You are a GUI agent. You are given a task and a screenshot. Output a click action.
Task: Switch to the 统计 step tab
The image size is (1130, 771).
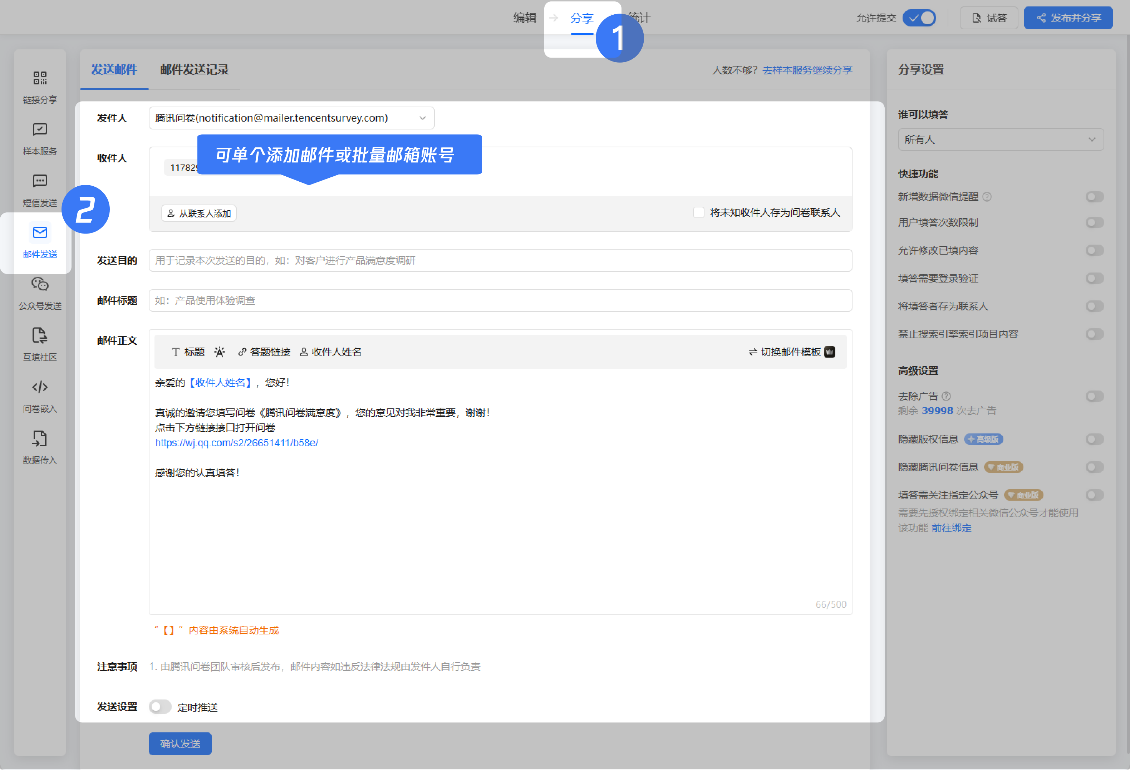639,18
